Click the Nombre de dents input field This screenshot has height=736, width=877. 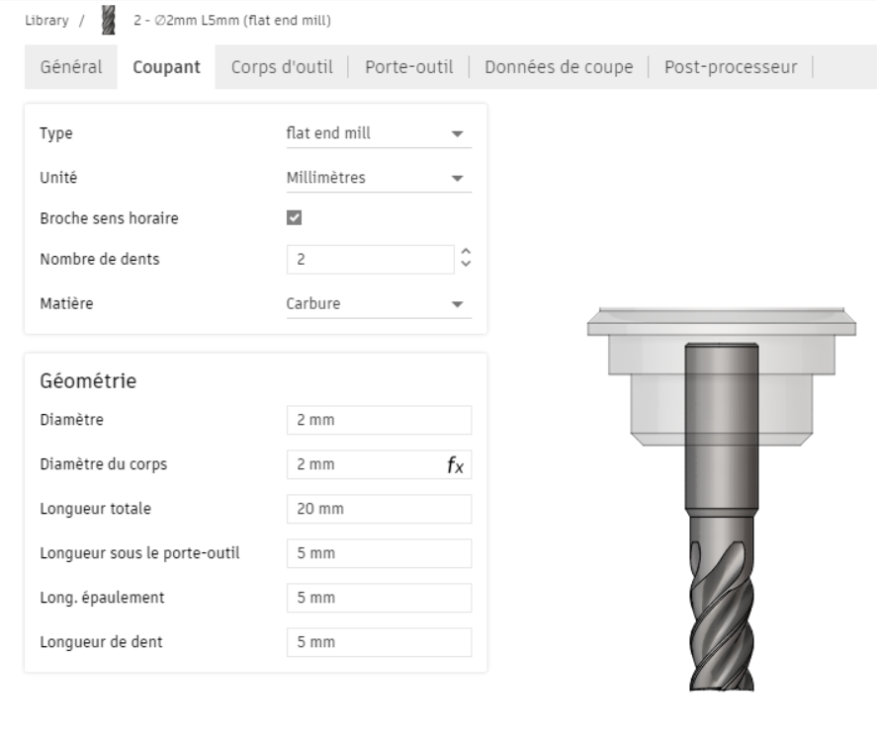tap(370, 259)
